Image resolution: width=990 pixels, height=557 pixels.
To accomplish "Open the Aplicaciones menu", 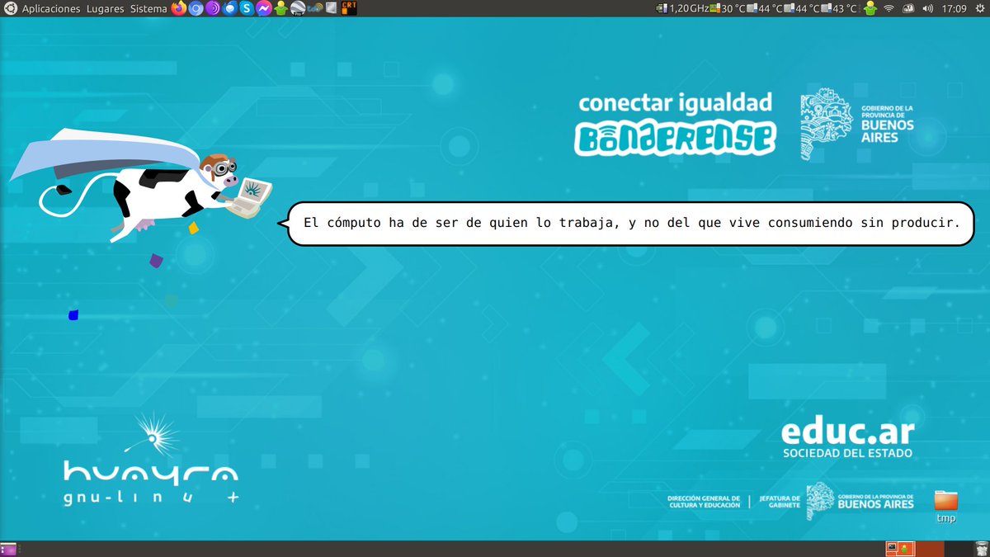I will [51, 9].
